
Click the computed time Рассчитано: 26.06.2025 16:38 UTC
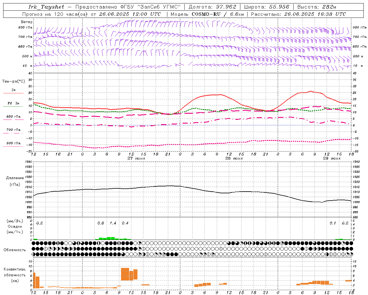pos(298,14)
